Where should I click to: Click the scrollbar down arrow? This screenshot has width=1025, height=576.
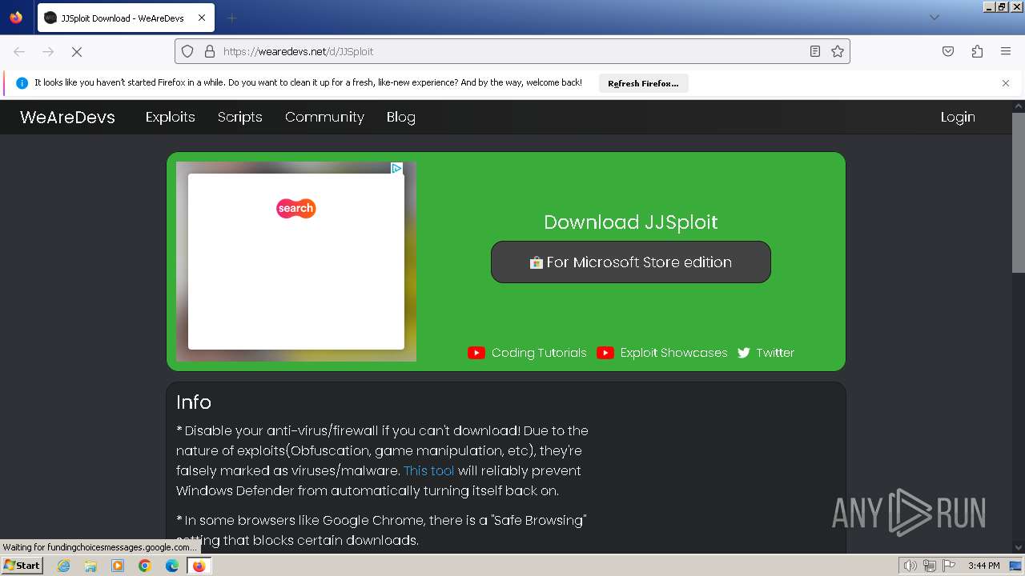[1018, 548]
